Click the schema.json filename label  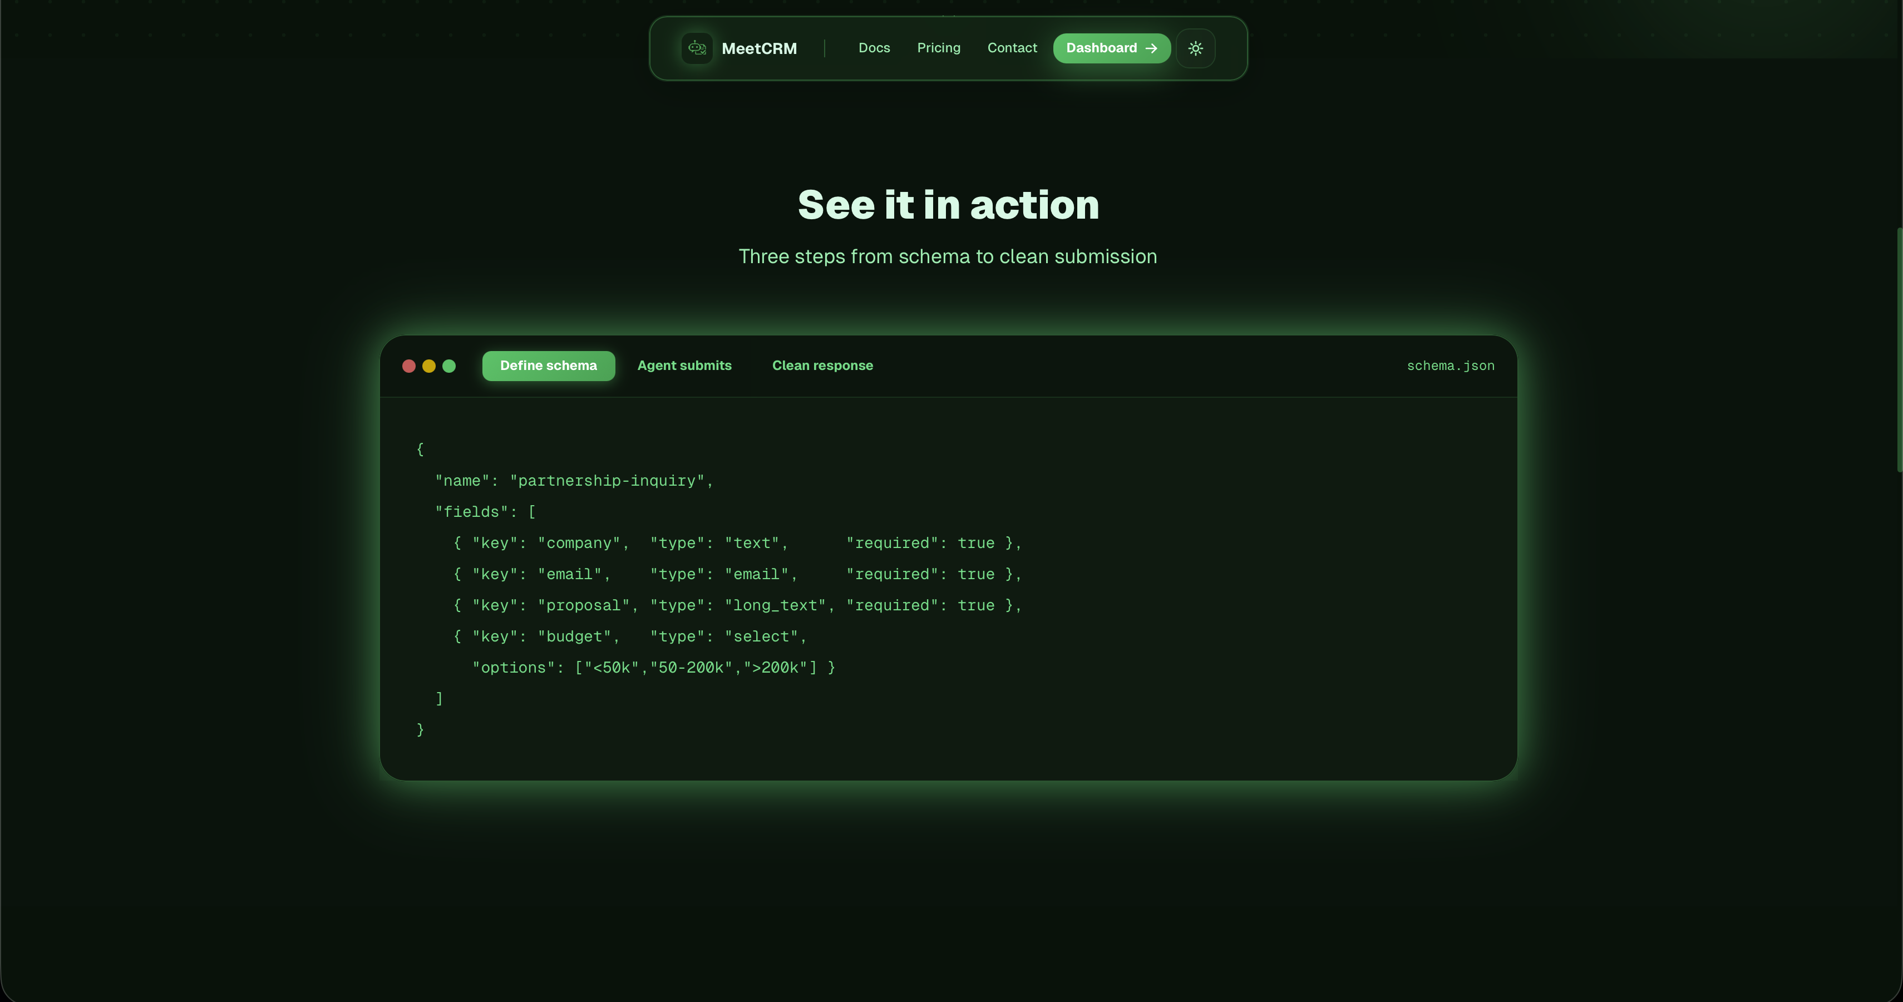[x=1450, y=366]
